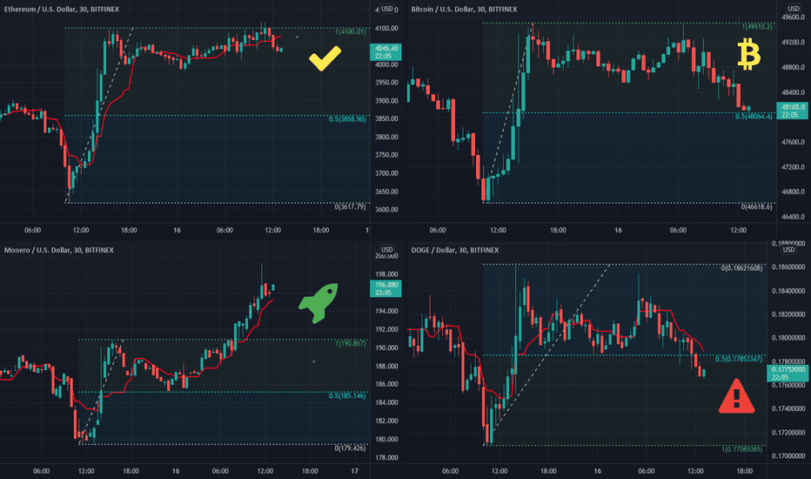Select the Monero Fib level 1(190.867) label

point(350,343)
